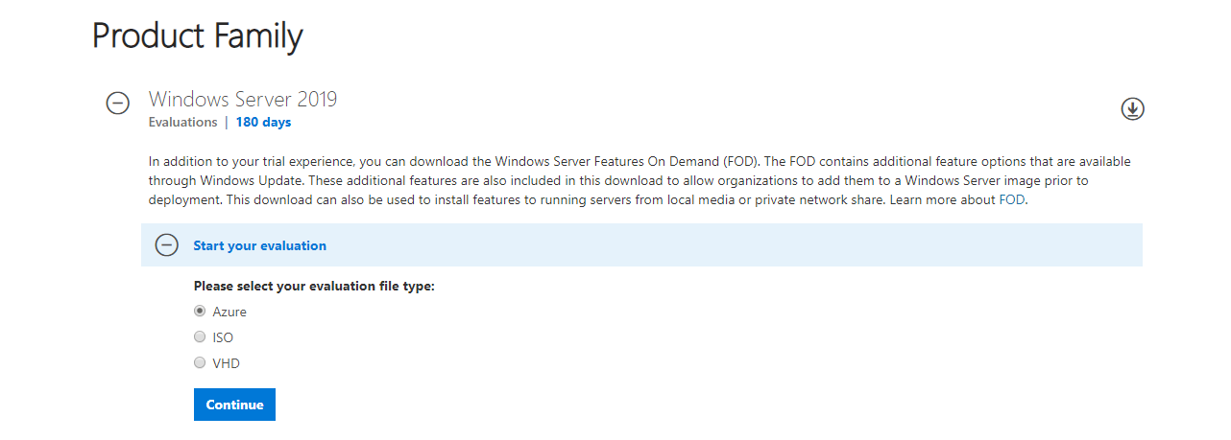Choose the ISO radio button
The image size is (1231, 440).
[x=200, y=337]
